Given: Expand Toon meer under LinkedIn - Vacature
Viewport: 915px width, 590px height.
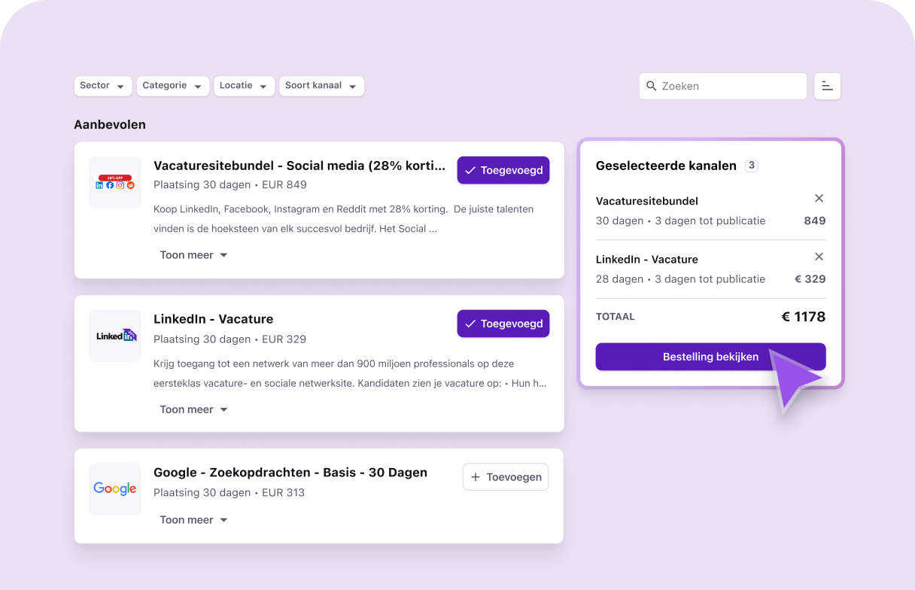Looking at the screenshot, I should [193, 409].
